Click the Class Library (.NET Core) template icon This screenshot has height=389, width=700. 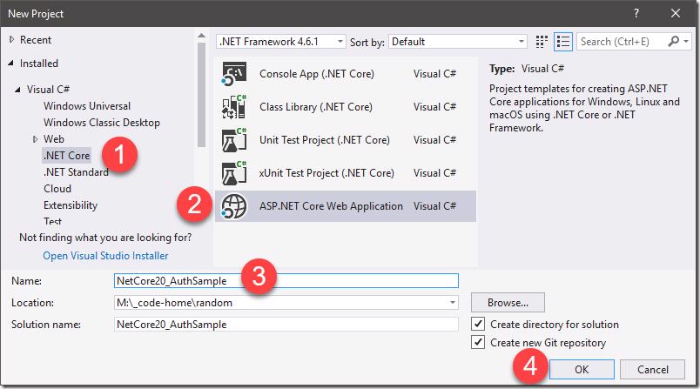(234, 107)
